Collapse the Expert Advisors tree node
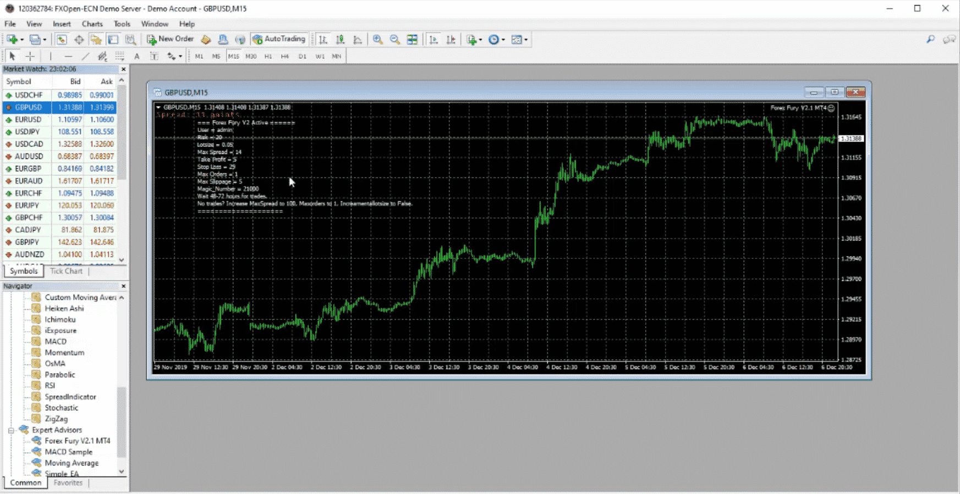 [11, 430]
